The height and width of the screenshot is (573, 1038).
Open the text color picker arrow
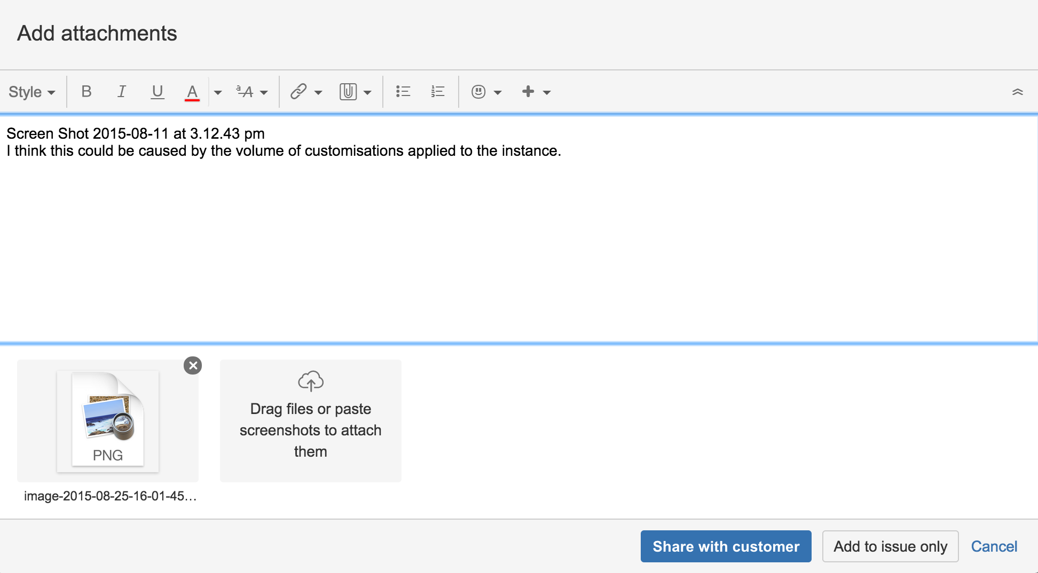point(217,92)
